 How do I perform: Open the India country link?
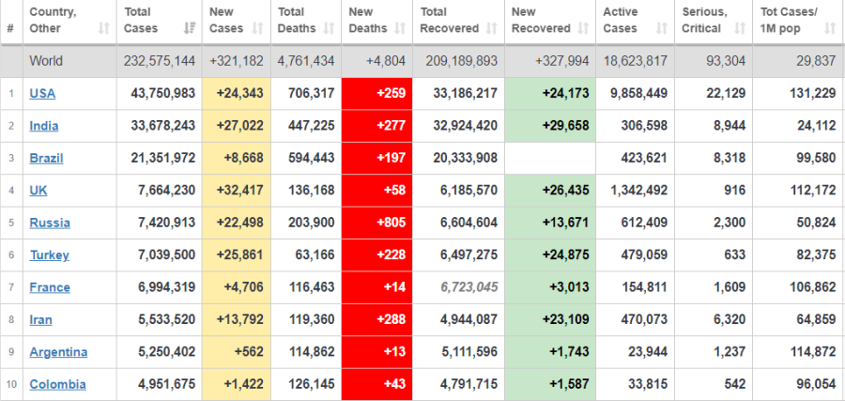coord(44,126)
